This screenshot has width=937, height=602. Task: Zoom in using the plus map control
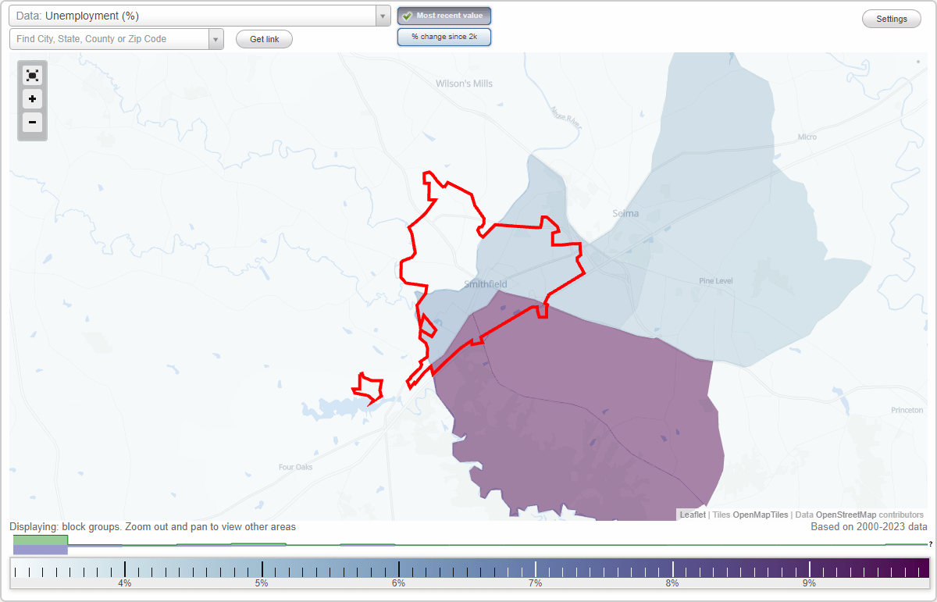(x=32, y=99)
